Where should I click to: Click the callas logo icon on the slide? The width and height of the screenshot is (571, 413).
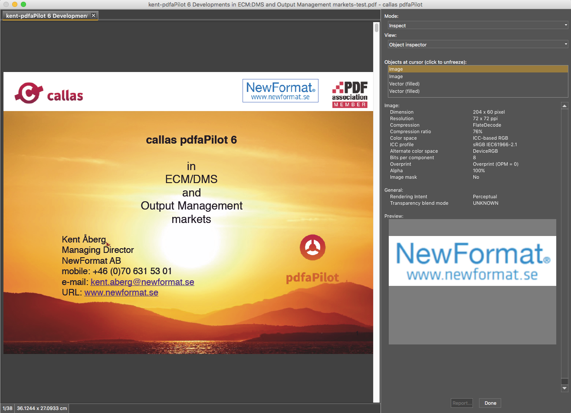29,93
